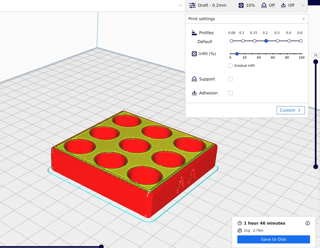Click the filament spool material icon
The height and width of the screenshot is (248, 320).
coord(240,231)
